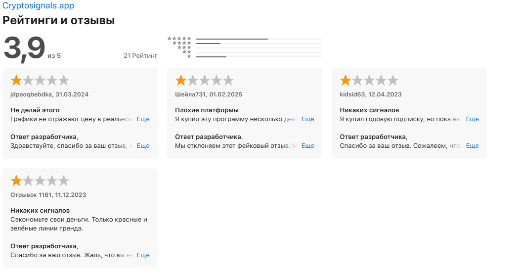Image resolution: width=519 pixels, height=274 pixels.
Task: Select the 'Плохие платформы' review title
Action: pos(207,110)
